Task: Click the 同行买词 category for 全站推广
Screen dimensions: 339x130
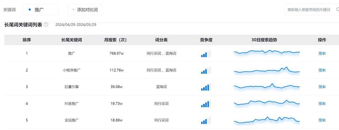Action: click(x=161, y=120)
